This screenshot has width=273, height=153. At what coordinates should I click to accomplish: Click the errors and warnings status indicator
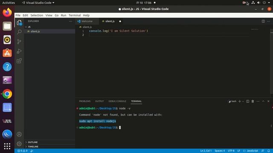tap(22, 151)
